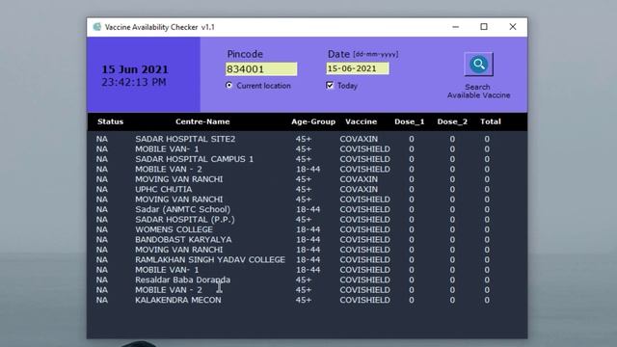Viewport: 617px width, 347px height.
Task: Select the BANDOBAST KARYALYA centre
Action: point(183,240)
